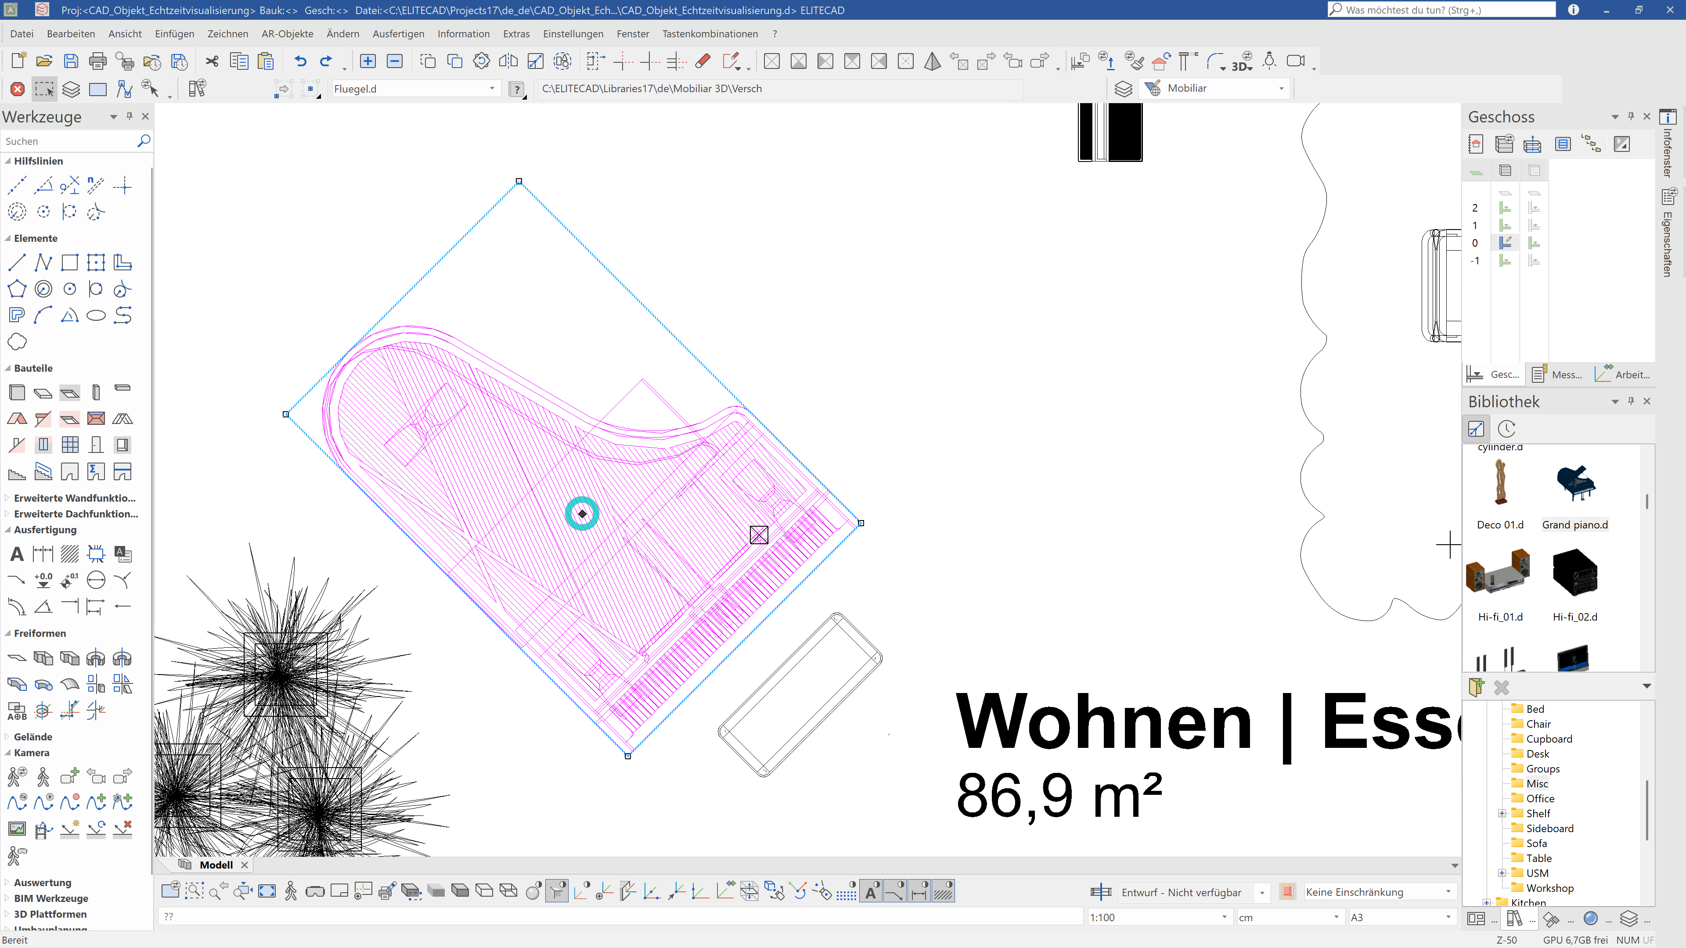
Task: Toggle text display A in bottom toolbar
Action: 871,891
